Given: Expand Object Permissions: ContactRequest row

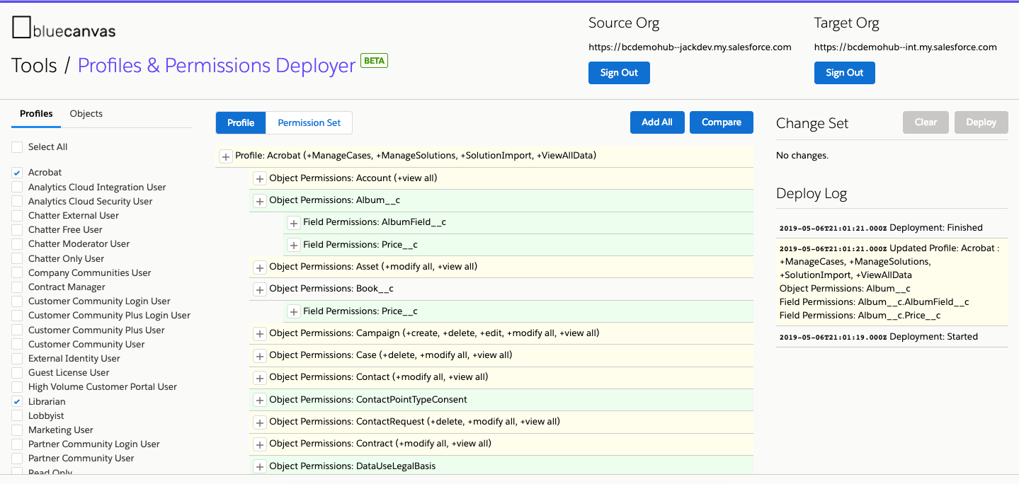Looking at the screenshot, I should (260, 422).
